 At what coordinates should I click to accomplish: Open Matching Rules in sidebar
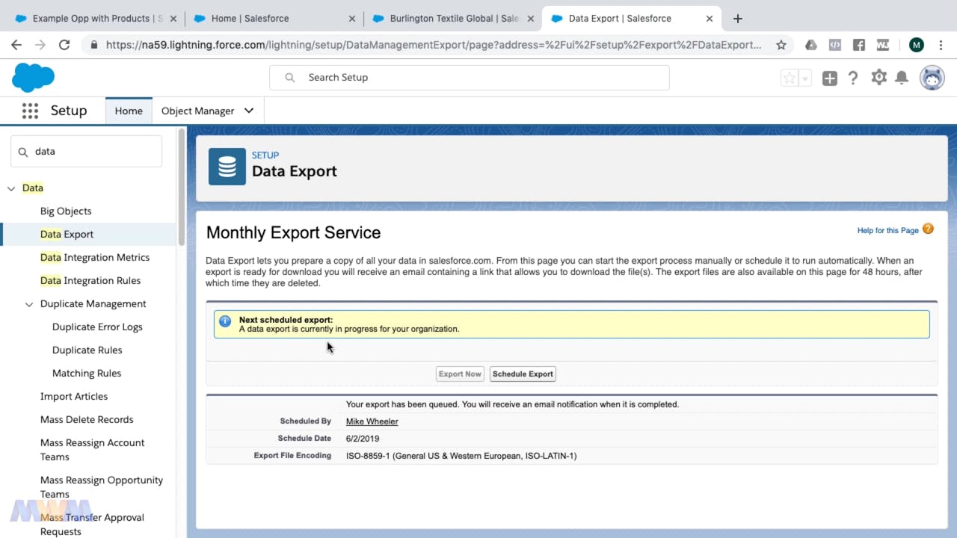(87, 374)
